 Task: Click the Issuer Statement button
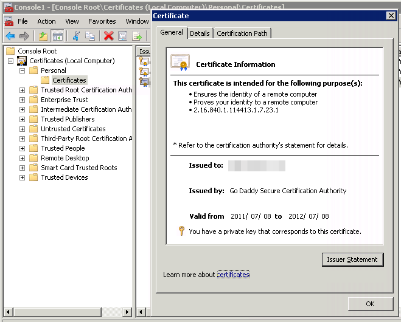(352, 259)
